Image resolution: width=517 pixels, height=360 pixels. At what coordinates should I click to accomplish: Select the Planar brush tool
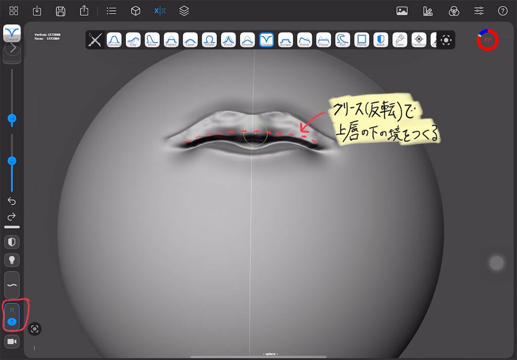coord(324,39)
